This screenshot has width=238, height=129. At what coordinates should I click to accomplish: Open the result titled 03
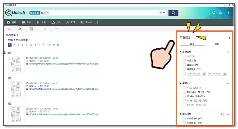(10, 104)
